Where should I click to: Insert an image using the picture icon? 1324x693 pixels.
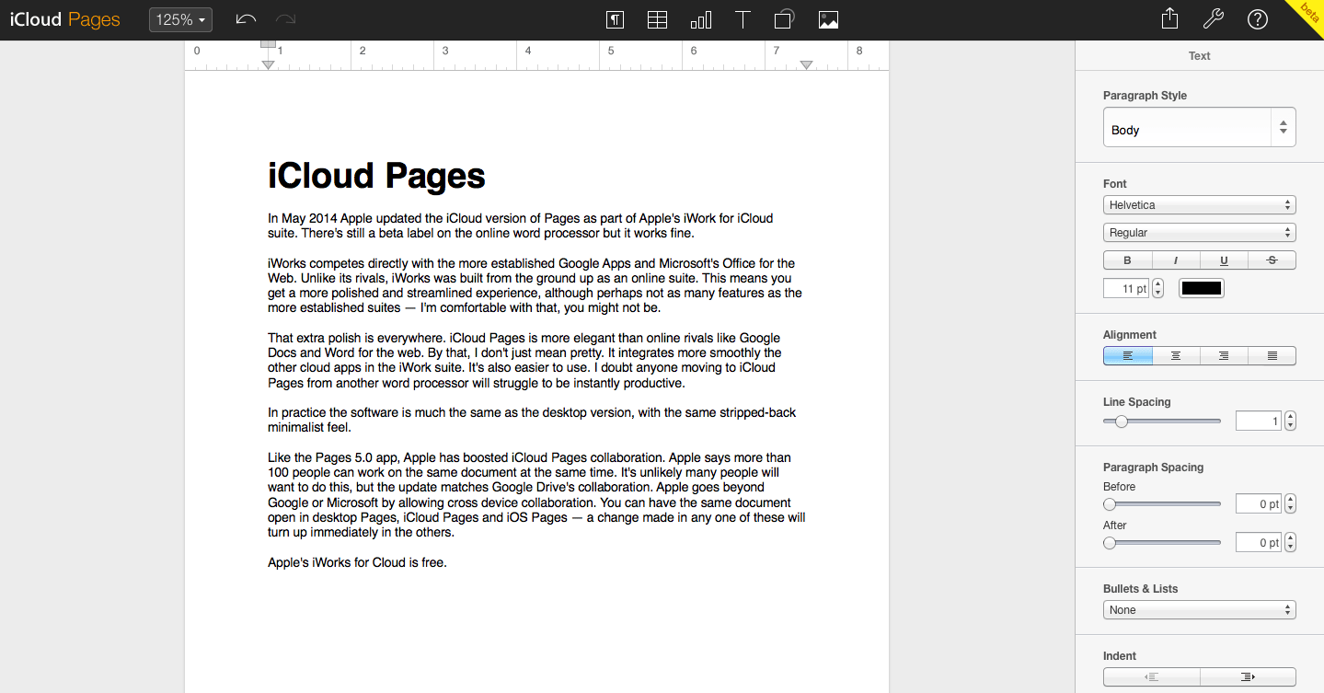pyautogui.click(x=828, y=19)
